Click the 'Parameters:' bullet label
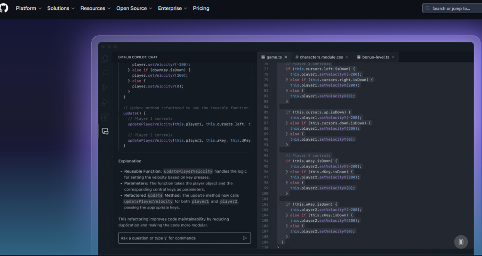 click(136, 183)
